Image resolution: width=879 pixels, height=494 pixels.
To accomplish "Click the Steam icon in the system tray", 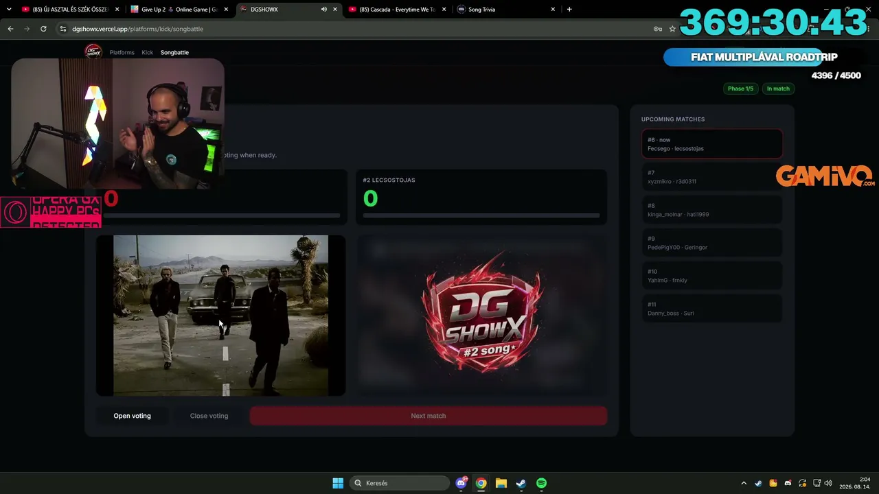I will pyautogui.click(x=758, y=483).
